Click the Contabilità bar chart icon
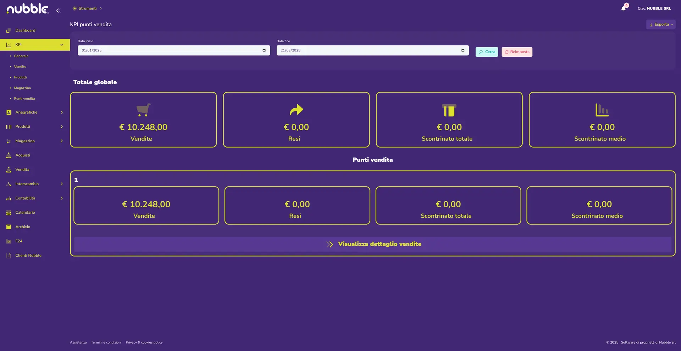681x351 pixels. point(9,198)
